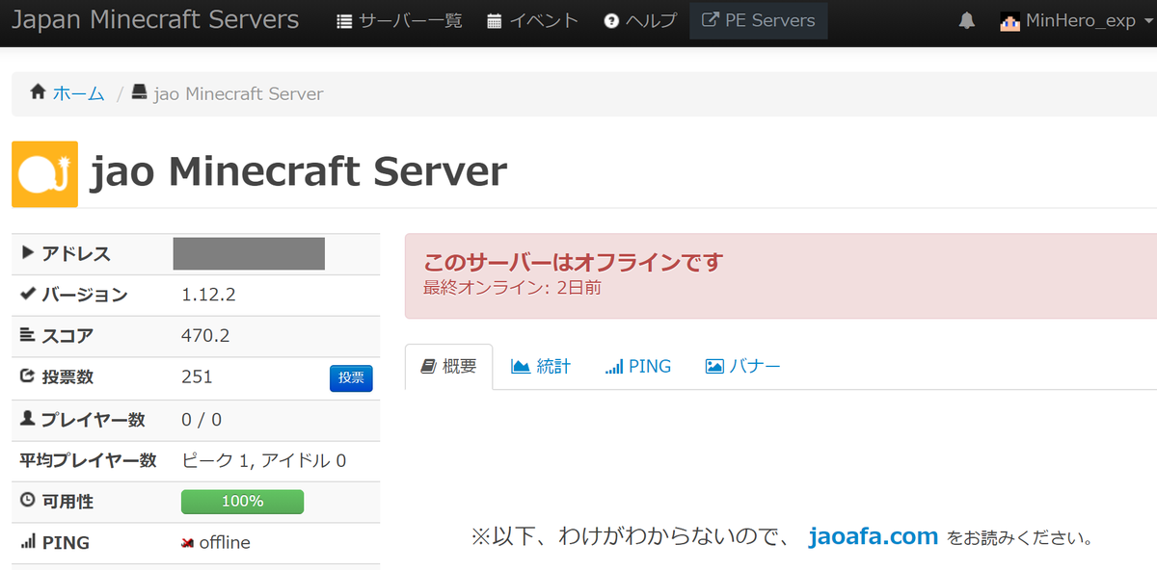The image size is (1157, 570).
Task: Click the PING chart icon in the sidebar
Action: click(x=30, y=542)
